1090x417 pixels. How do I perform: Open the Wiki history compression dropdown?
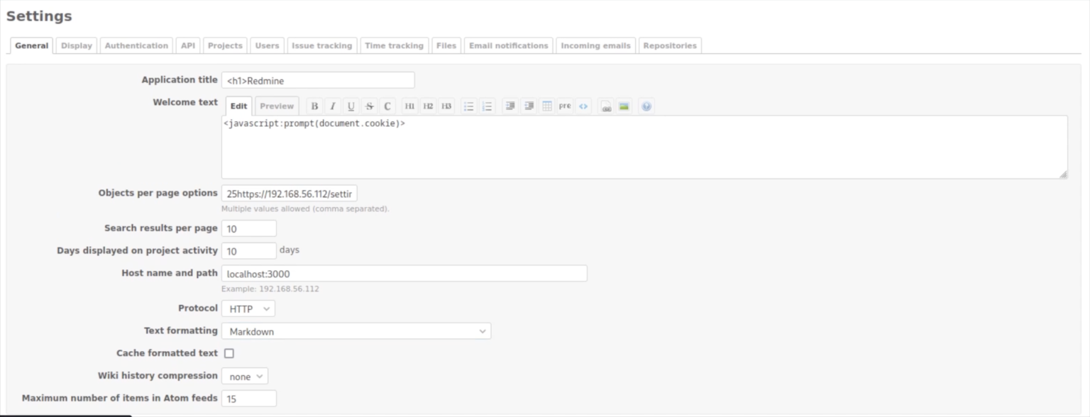pos(244,375)
